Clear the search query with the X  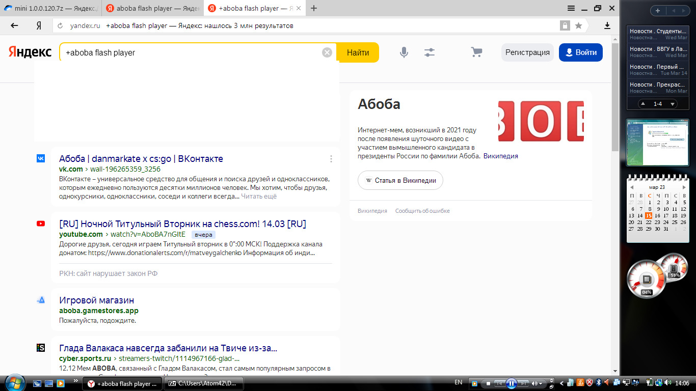(x=327, y=52)
